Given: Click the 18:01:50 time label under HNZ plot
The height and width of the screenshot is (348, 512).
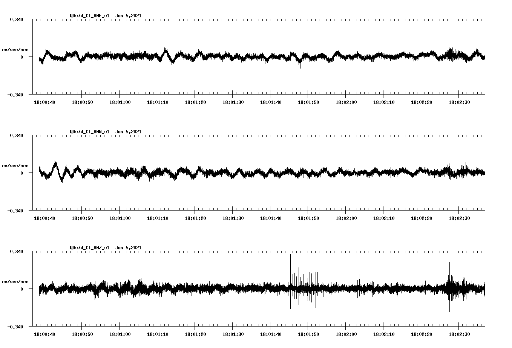Looking at the screenshot, I should [x=308, y=334].
